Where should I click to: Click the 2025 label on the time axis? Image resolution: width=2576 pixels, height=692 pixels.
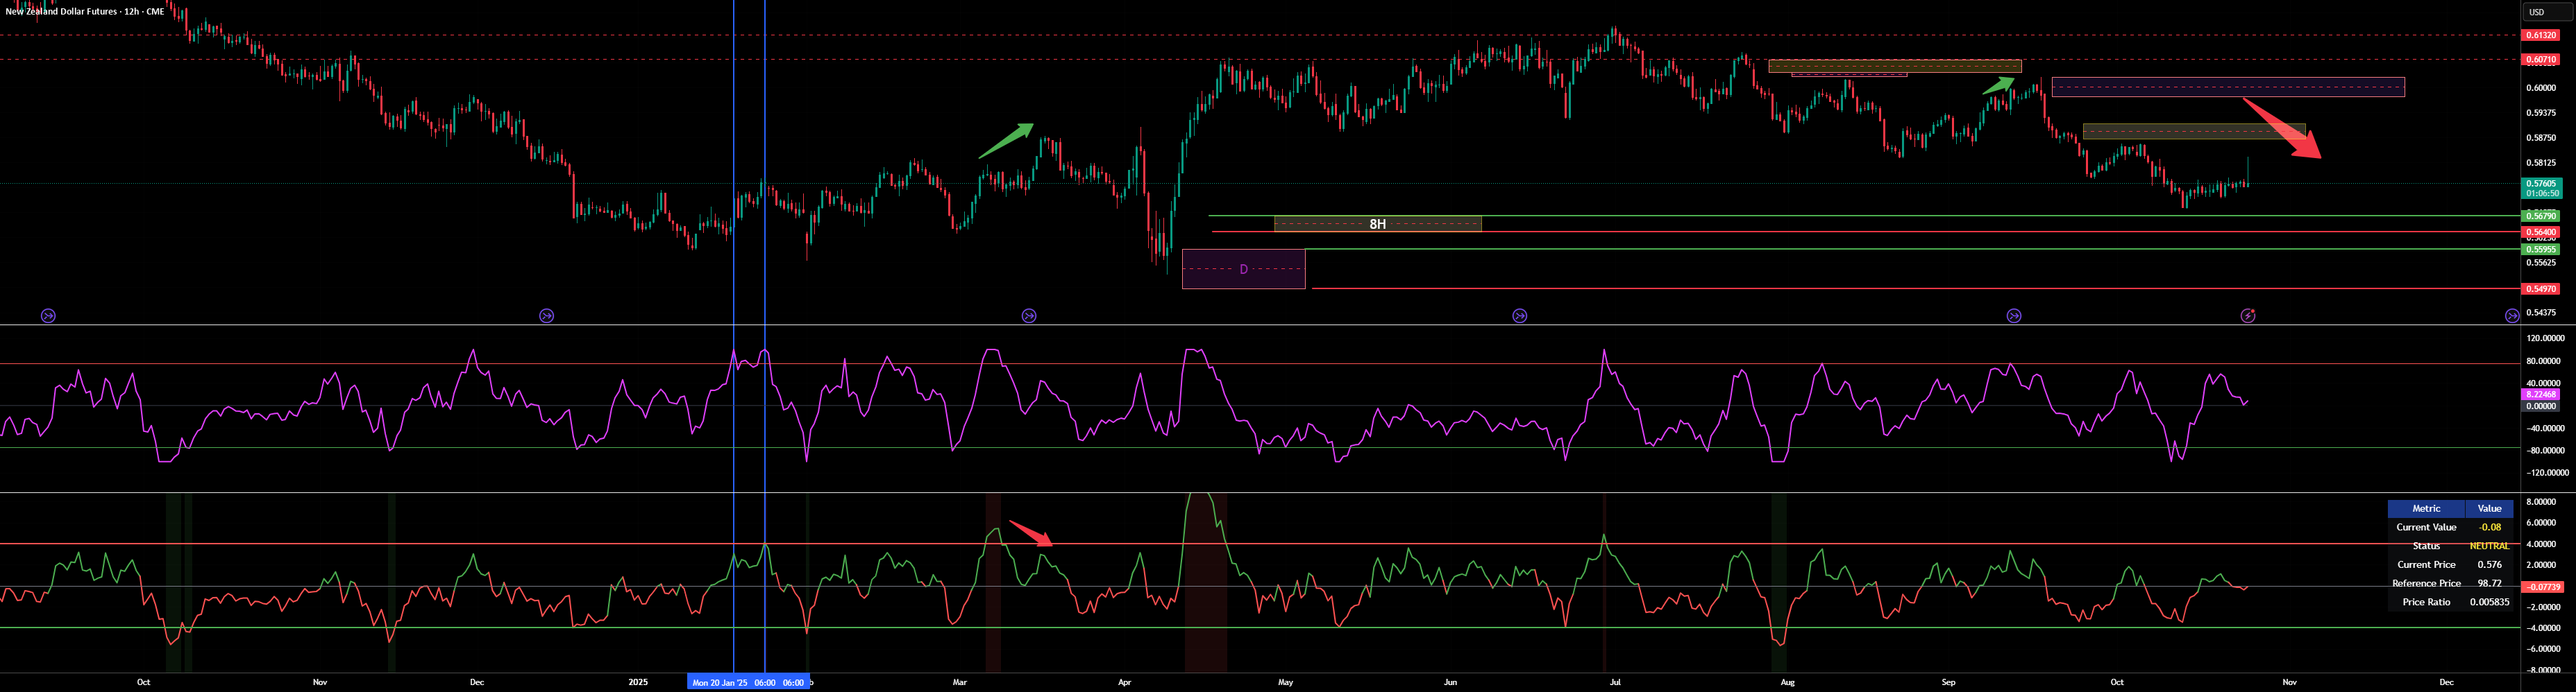[638, 683]
